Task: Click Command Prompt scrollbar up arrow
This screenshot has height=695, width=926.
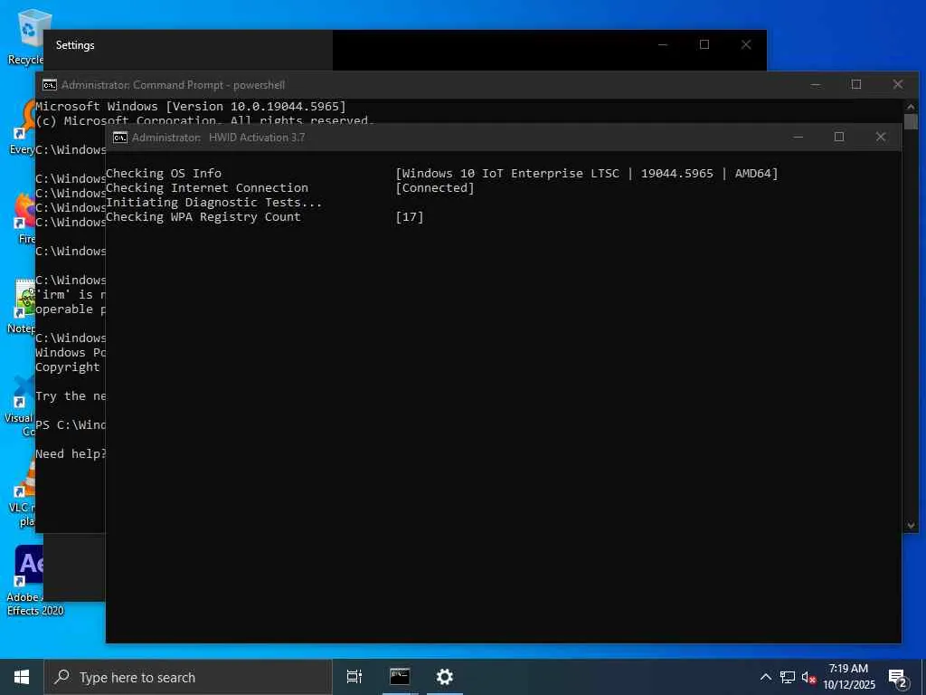Action: pyautogui.click(x=911, y=107)
